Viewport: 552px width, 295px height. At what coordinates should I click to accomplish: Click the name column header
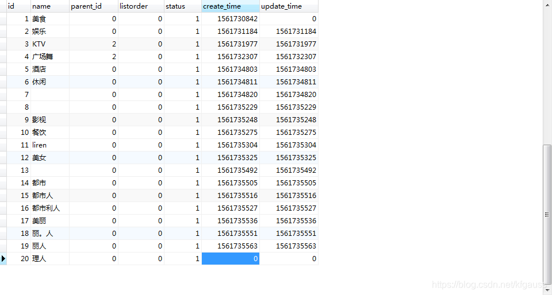50,6
